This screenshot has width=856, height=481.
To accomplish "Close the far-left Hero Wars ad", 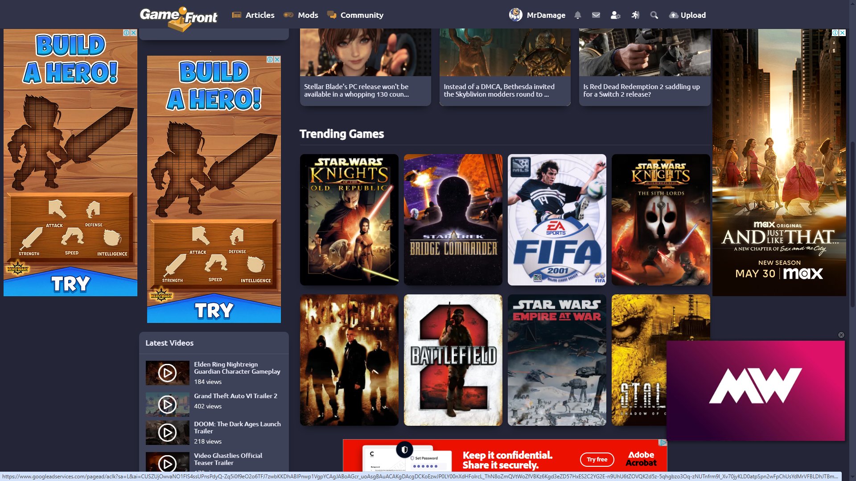I will coord(133,33).
